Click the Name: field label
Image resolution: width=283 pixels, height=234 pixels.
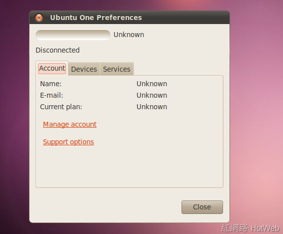51,84
